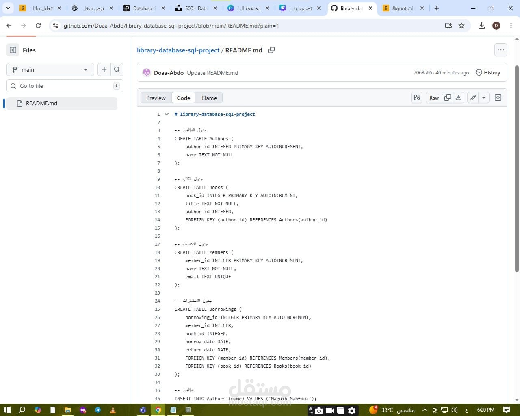
Task: Click the page vertical scrollbar
Action: (x=517, y=169)
